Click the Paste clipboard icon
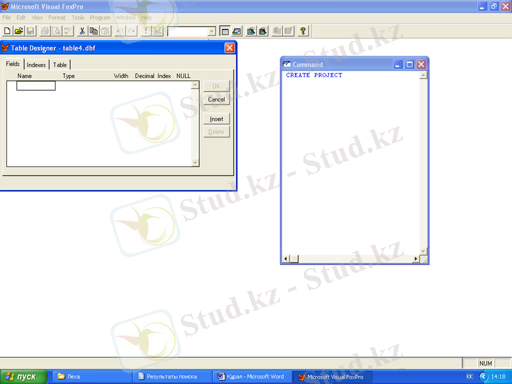The width and height of the screenshot is (512, 384). (106, 31)
